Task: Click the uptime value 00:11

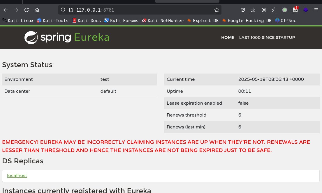Action: click(244, 91)
